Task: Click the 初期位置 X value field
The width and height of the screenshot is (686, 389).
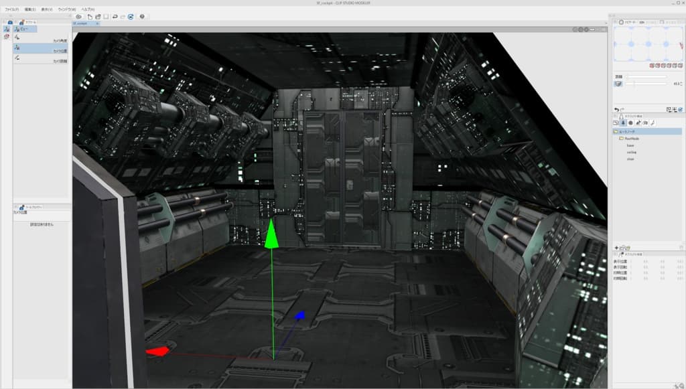Action: click(x=646, y=273)
